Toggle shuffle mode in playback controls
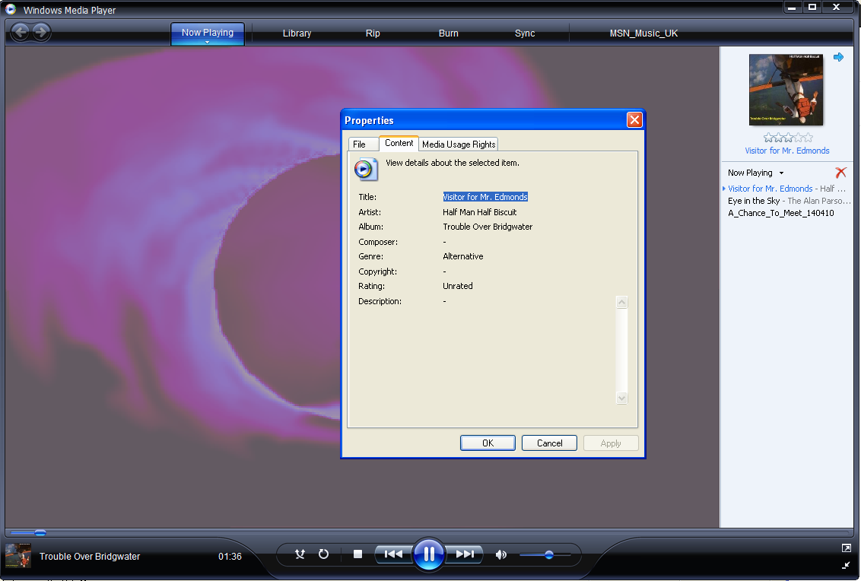Image resolution: width=861 pixels, height=581 pixels. pyautogui.click(x=300, y=554)
